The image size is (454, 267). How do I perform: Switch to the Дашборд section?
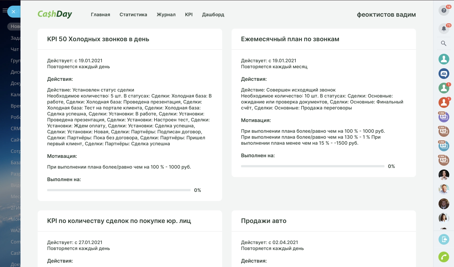213,14
